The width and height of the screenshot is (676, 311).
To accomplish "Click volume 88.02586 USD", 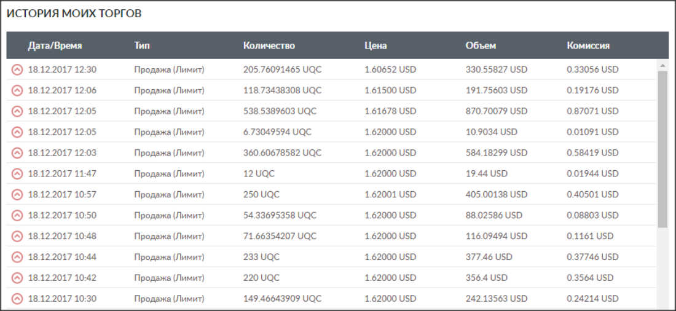I will point(493,215).
